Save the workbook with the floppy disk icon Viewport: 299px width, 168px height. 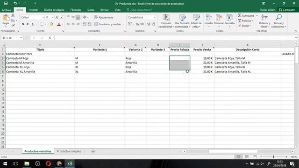point(6,3)
